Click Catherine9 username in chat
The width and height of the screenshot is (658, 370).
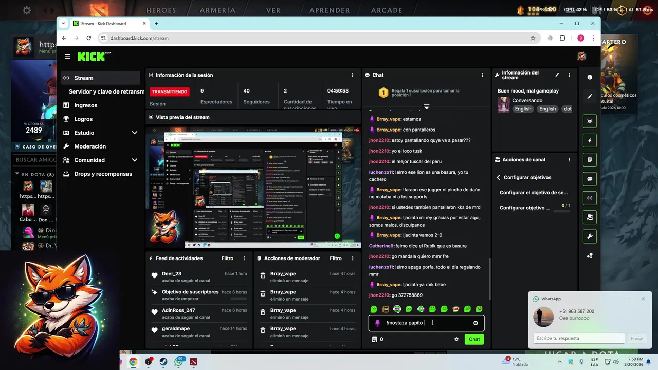click(x=381, y=246)
